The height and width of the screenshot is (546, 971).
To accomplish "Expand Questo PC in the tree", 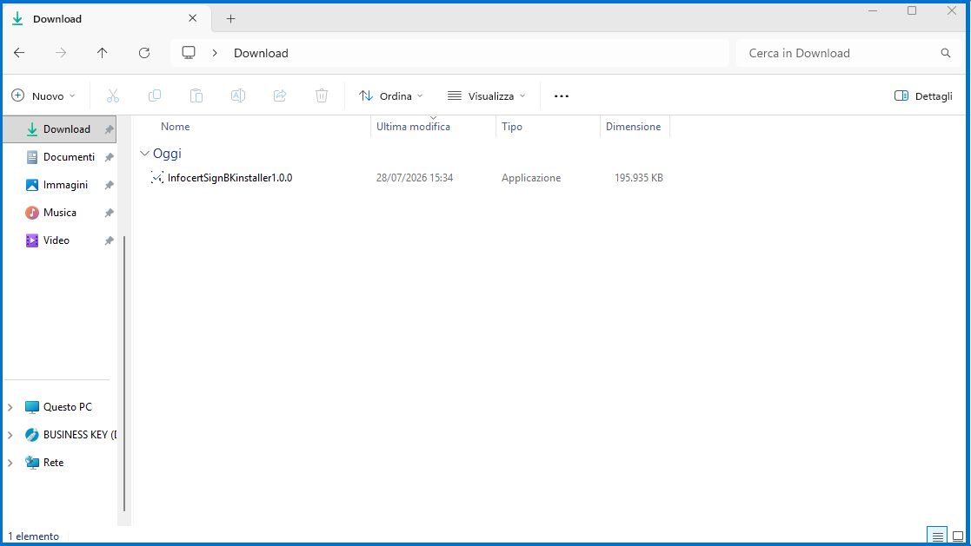I will pyautogui.click(x=10, y=407).
